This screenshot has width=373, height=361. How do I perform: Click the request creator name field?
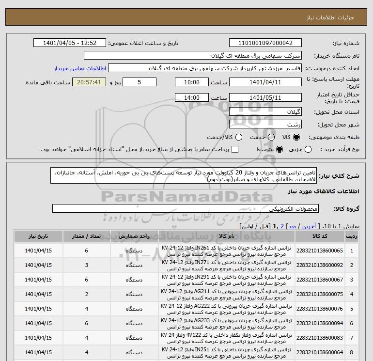click(205, 68)
